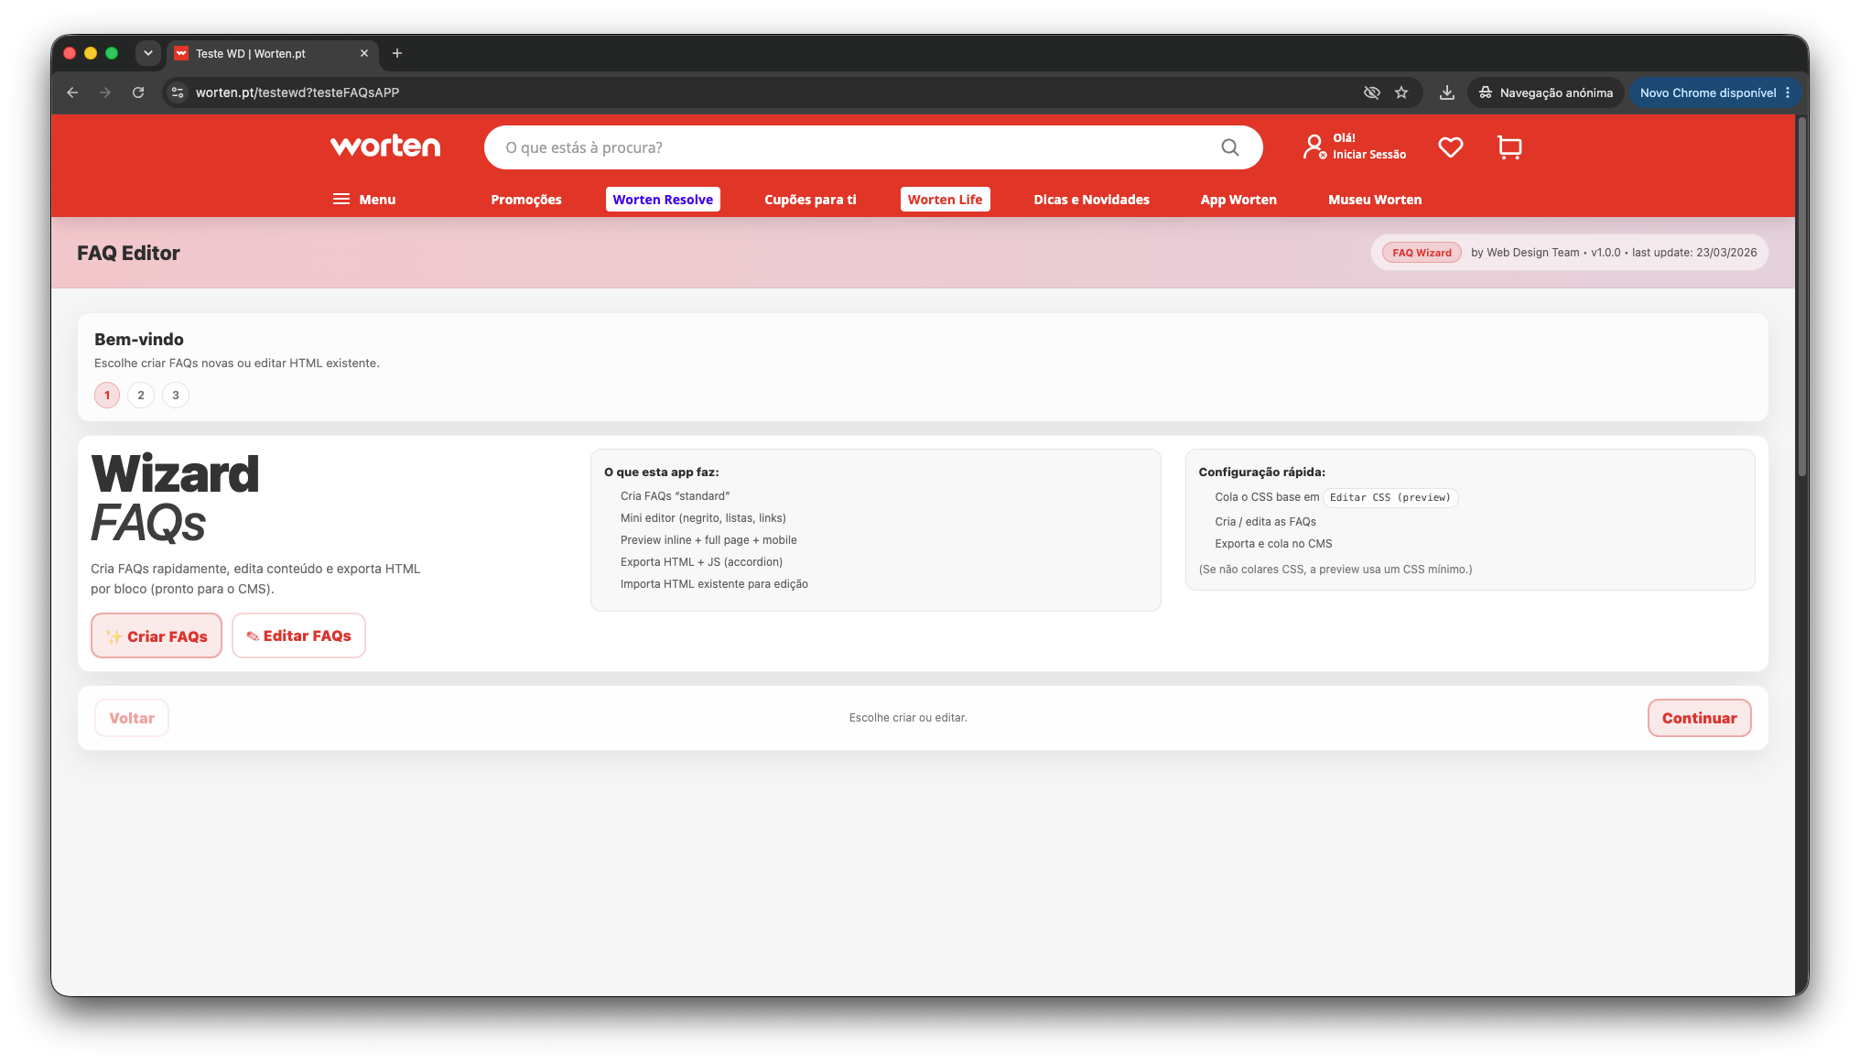Click 'Cria / edita as FAQs' text
1860x1064 pixels.
tap(1265, 522)
